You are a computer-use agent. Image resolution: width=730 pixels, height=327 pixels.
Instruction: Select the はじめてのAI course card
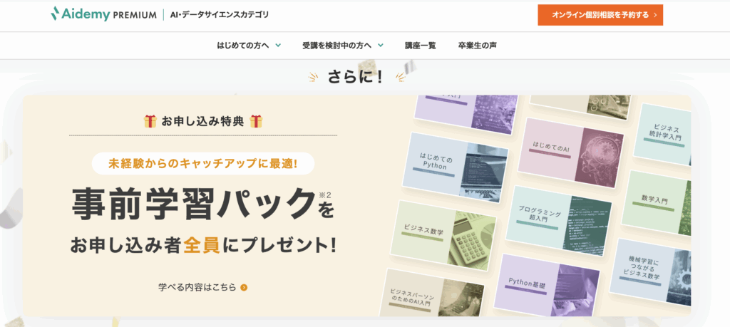tap(572, 153)
